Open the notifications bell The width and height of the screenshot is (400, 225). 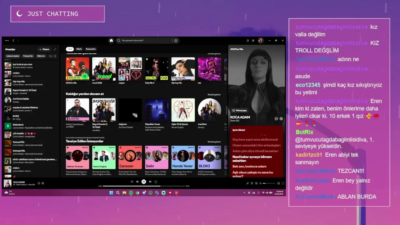point(248,40)
